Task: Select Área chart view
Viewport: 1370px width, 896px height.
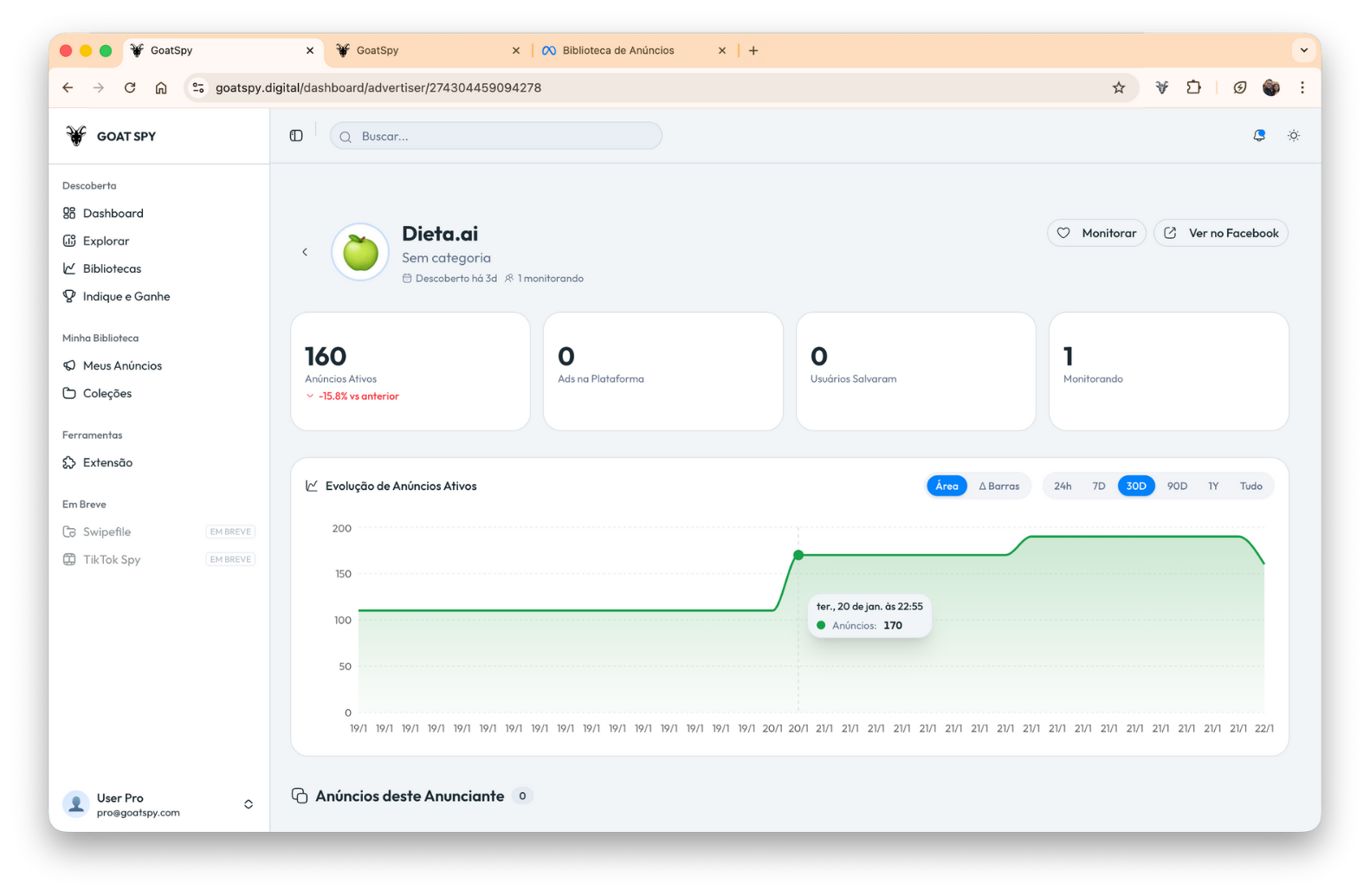Action: (x=947, y=487)
